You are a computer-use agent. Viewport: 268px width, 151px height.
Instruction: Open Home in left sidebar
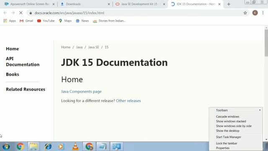pyautogui.click(x=12, y=49)
